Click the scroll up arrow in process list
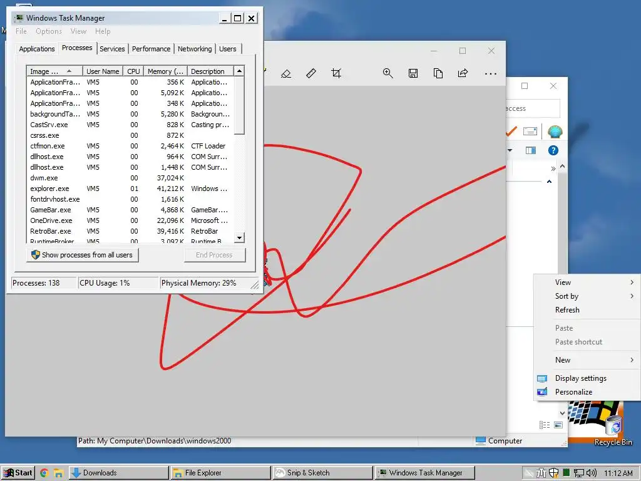Screen dimensions: 641x481 tap(240, 71)
